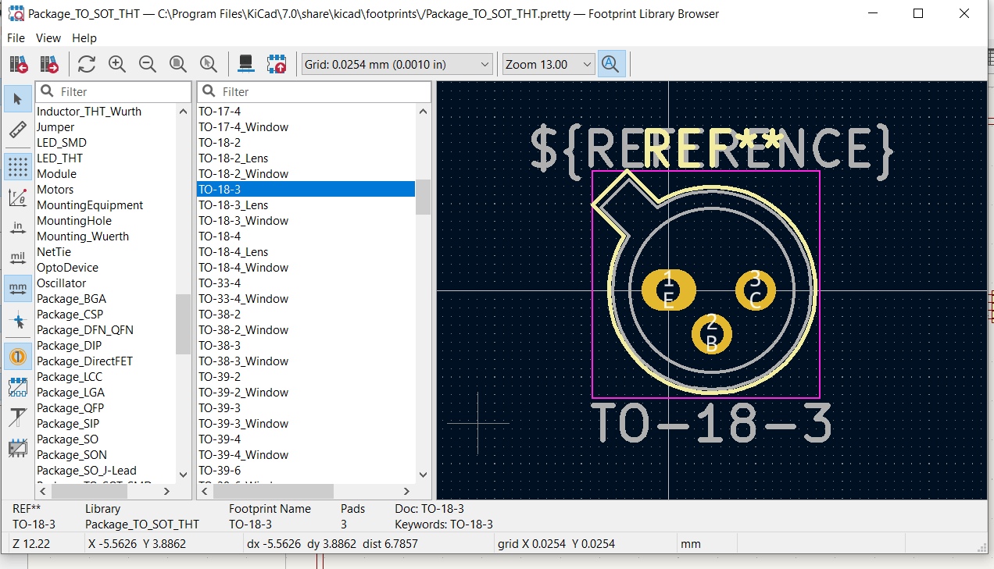Open the View menu
The image size is (994, 569).
click(48, 38)
